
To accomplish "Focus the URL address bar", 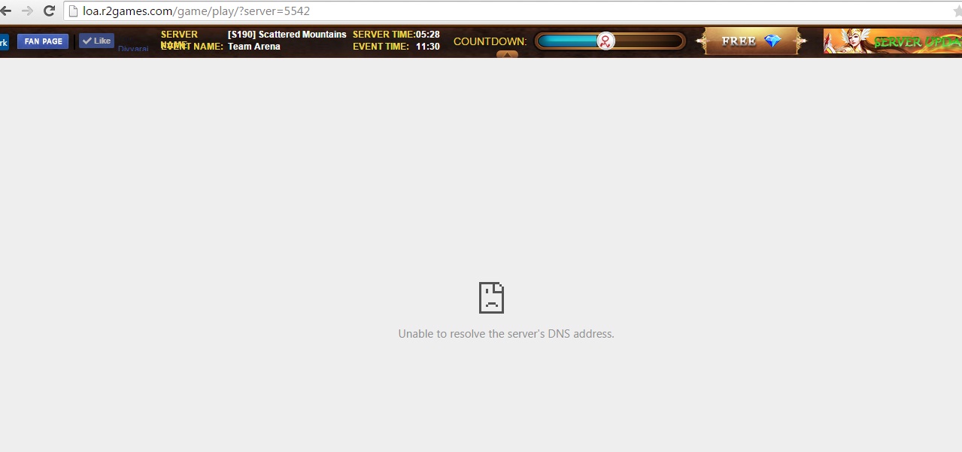I will (451, 11).
